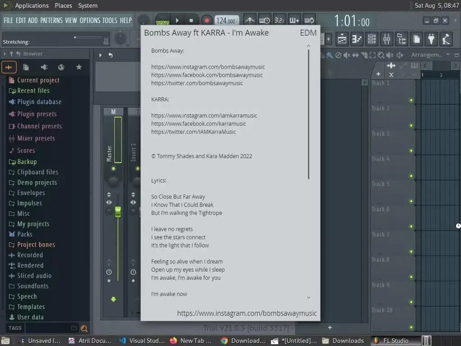
Task: Select the playlist mute tool
Action: click(x=347, y=55)
